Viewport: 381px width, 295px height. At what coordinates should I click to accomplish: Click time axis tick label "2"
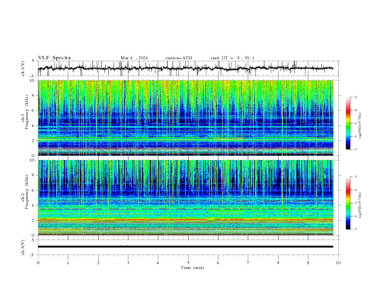click(x=98, y=263)
